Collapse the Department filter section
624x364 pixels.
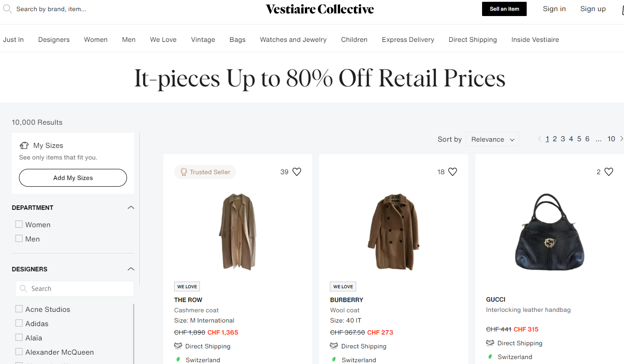tap(131, 208)
